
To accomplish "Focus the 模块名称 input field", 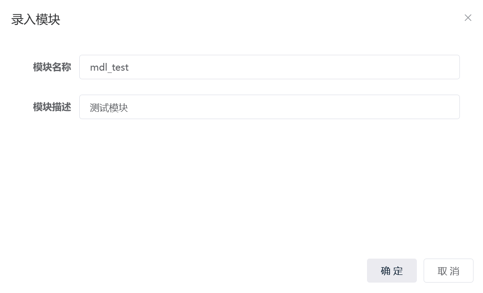I will pyautogui.click(x=269, y=67).
